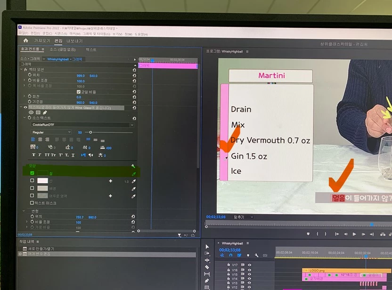Collapse the 소스 텍스트 section
This screenshot has width=392, height=290.
[24, 117]
